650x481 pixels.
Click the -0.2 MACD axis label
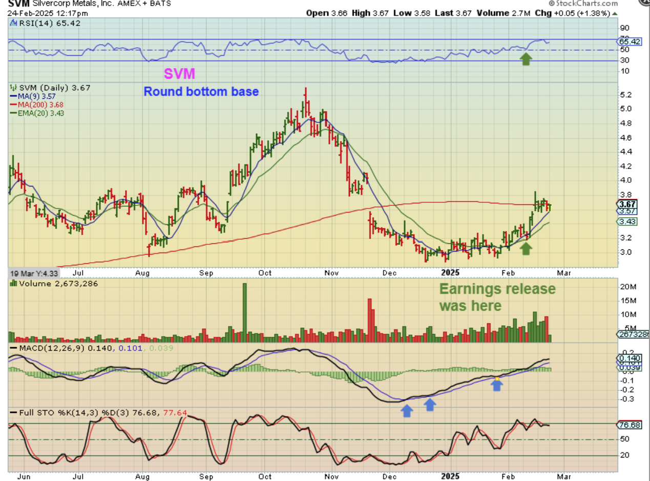[626, 389]
